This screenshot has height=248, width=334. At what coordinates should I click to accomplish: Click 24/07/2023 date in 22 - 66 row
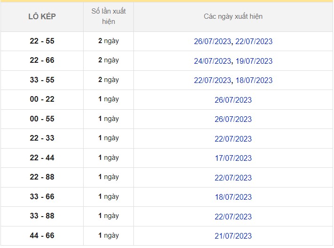point(212,61)
